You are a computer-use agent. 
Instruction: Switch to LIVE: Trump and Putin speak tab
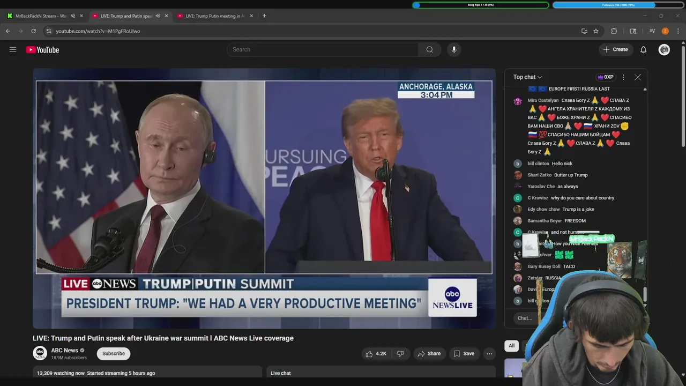point(127,16)
